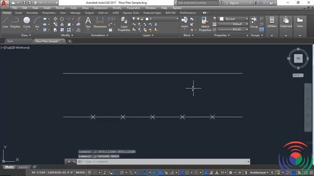Open Layer Properties manager
This screenshot has height=176, width=314.
[124, 24]
